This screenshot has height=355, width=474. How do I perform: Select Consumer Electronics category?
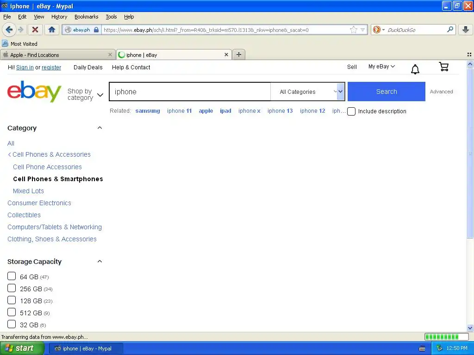39,203
